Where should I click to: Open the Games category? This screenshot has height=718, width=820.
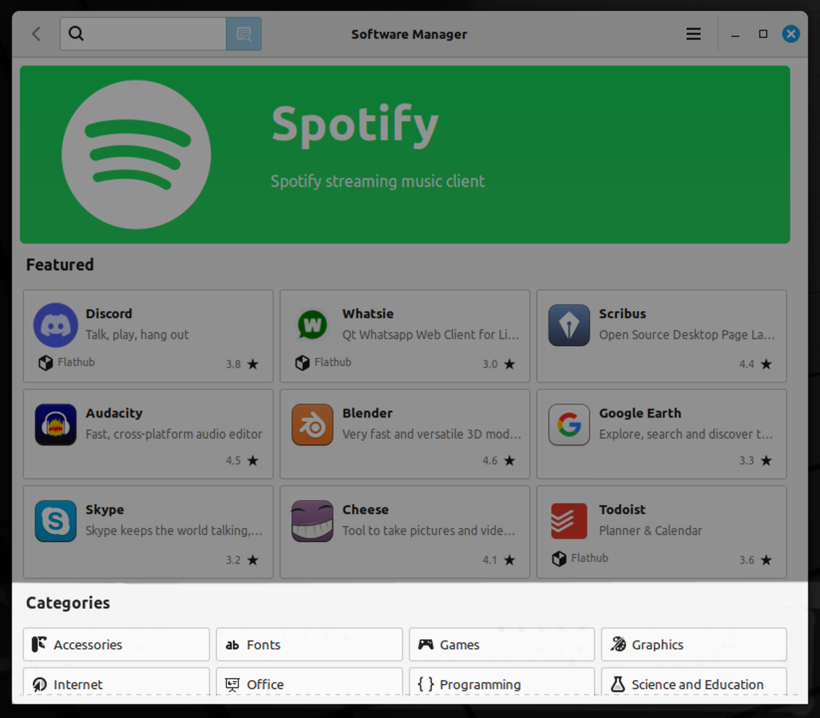pos(502,644)
